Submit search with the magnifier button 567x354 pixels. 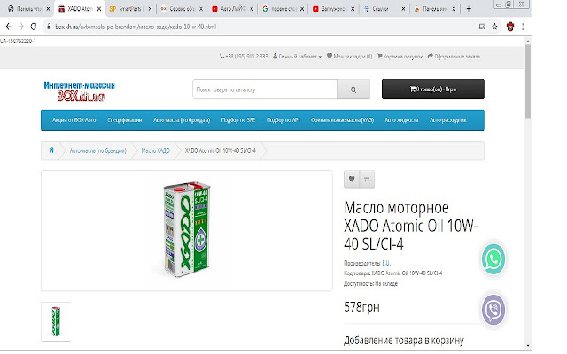(x=353, y=88)
